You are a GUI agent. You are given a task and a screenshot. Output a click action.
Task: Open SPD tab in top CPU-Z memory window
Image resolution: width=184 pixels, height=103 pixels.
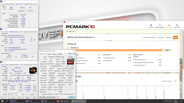[x=22, y=4]
